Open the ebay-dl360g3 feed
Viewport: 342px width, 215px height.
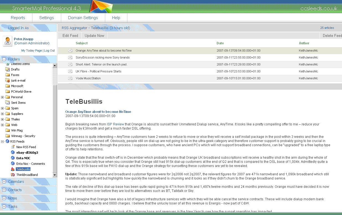tap(27, 153)
